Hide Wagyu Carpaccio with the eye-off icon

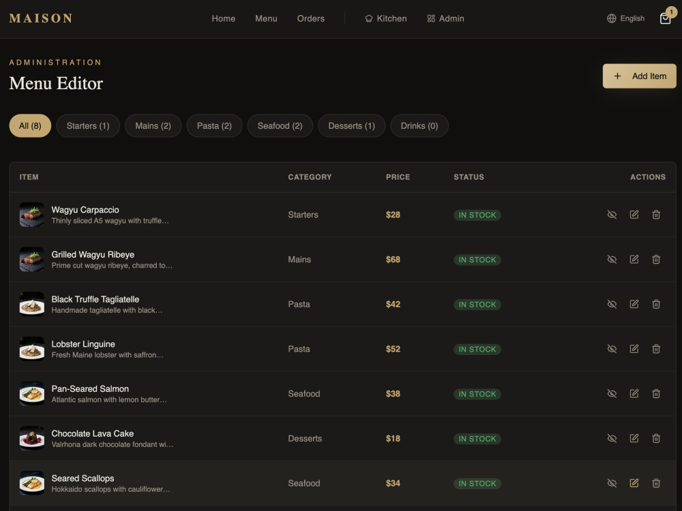pos(612,215)
